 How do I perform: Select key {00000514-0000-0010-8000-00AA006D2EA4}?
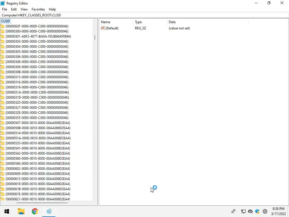pos(38,133)
